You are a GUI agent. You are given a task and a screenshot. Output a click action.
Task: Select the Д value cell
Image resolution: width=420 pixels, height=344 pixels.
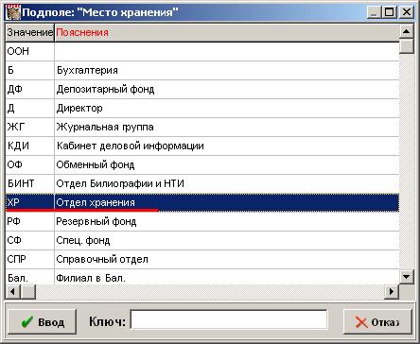[30, 108]
